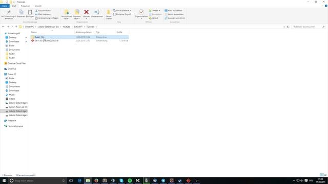
Task: Open Musik under Dieser PC
Action: click(12, 95)
